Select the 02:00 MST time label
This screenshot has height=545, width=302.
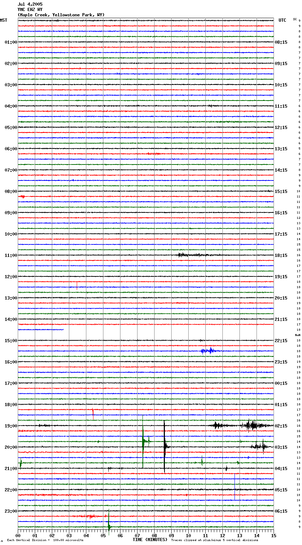click(x=11, y=64)
